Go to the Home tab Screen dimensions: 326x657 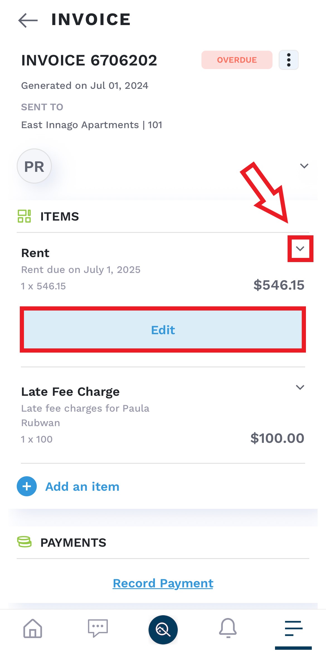pos(33,628)
